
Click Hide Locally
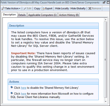pyautogui.click(x=62, y=8)
